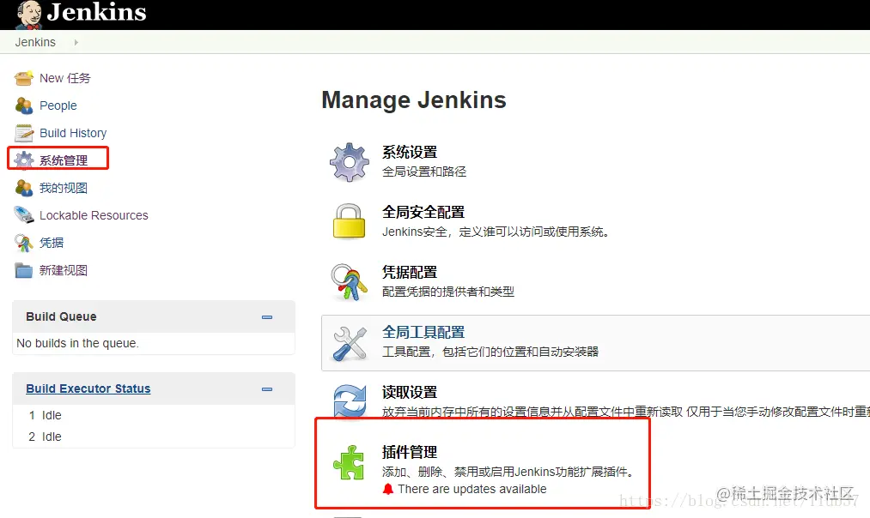The height and width of the screenshot is (518, 870).
Task: Click 'No builds in the queue.' text
Action: click(x=77, y=343)
